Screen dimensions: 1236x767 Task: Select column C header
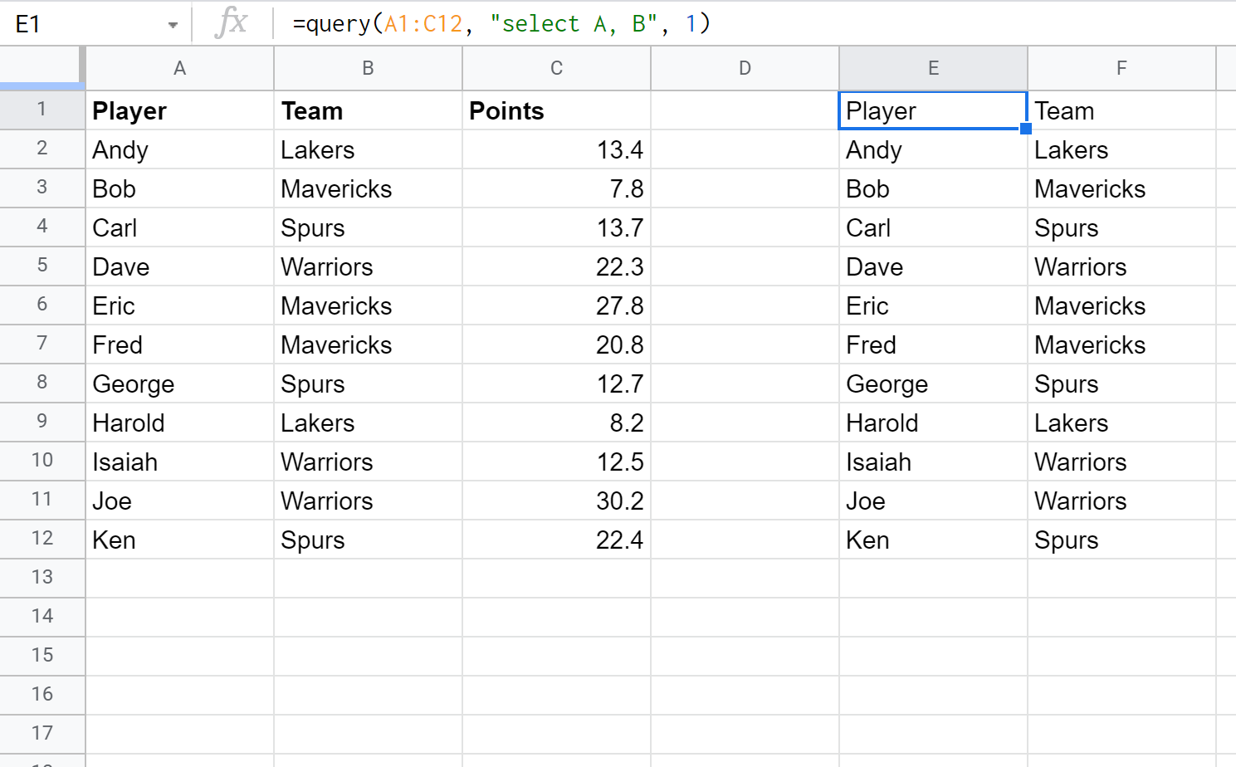[556, 68]
